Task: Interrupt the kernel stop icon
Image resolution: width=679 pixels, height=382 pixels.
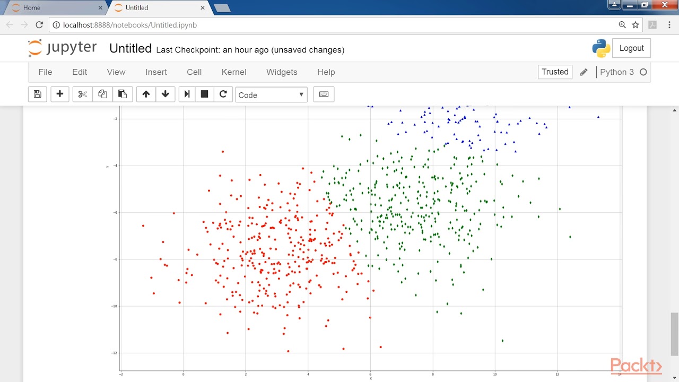Action: point(204,94)
